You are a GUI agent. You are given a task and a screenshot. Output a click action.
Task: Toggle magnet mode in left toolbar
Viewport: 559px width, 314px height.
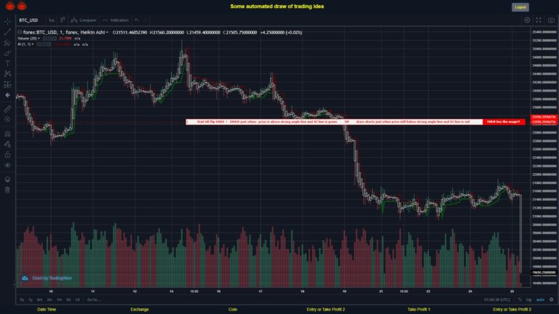click(7, 134)
